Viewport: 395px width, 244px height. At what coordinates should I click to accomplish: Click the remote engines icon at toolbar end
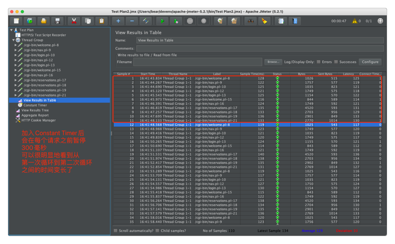[x=380, y=21]
